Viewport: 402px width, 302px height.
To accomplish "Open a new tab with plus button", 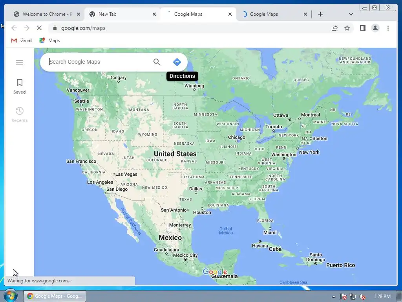I will pos(320,14).
